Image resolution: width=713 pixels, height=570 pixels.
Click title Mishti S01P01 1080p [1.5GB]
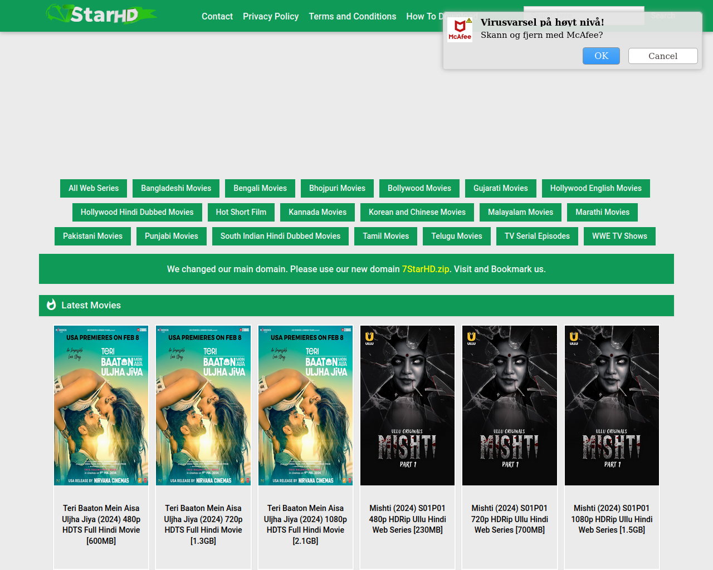pos(612,519)
